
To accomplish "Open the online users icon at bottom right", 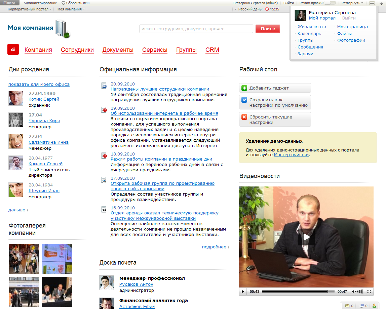I will pyautogui.click(x=374, y=306).
